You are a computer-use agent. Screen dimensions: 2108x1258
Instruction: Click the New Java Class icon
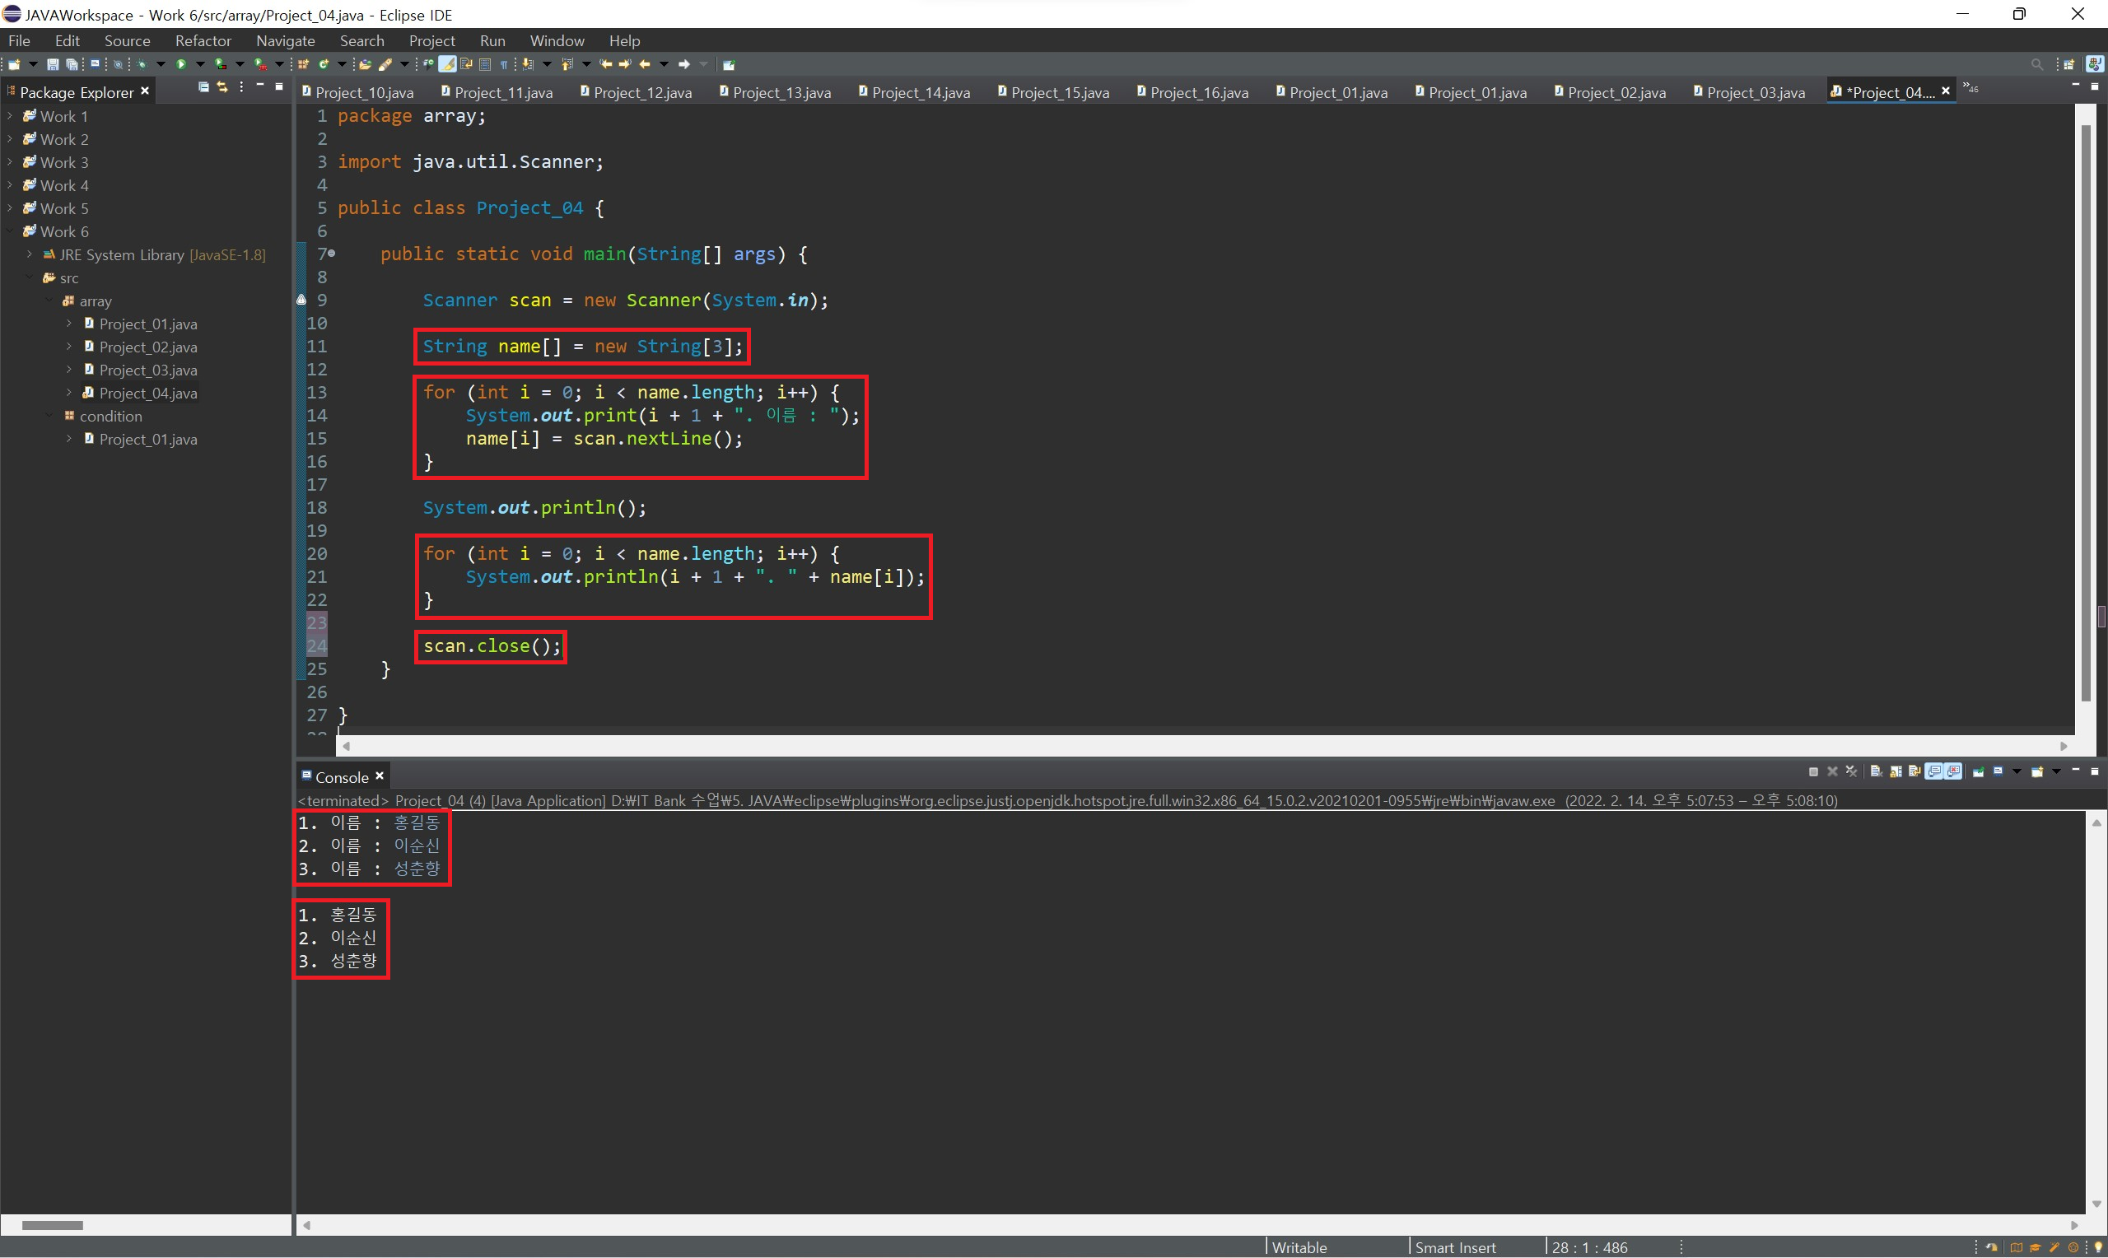point(324,64)
